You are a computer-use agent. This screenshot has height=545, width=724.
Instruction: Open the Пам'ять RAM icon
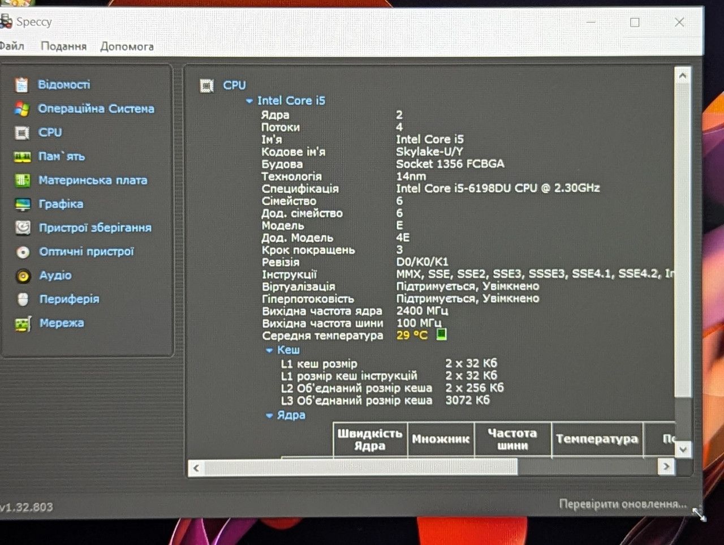click(22, 157)
